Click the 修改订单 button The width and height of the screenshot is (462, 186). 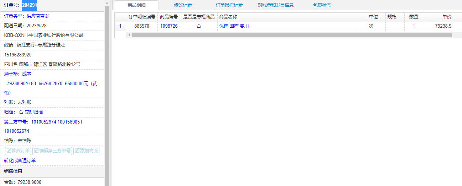tap(18, 151)
